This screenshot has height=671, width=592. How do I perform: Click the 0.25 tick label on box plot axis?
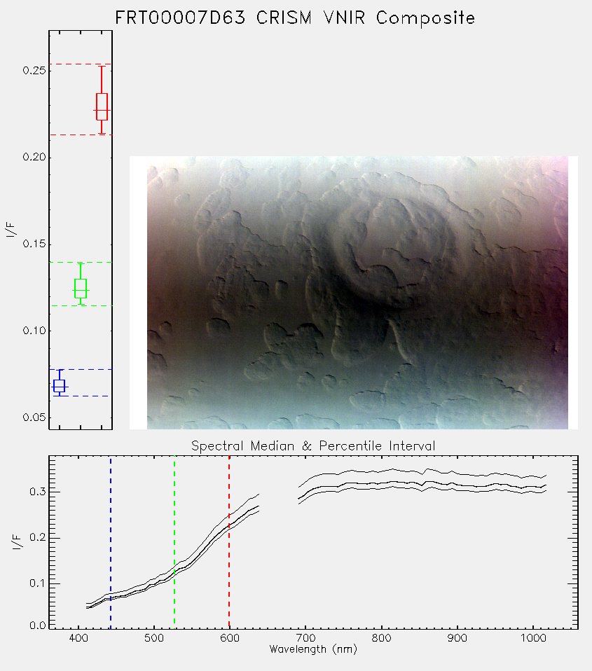point(34,71)
